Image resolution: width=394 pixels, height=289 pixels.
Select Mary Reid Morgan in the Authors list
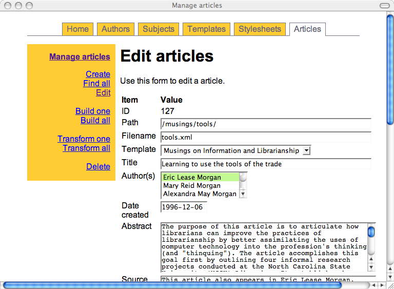click(x=200, y=186)
